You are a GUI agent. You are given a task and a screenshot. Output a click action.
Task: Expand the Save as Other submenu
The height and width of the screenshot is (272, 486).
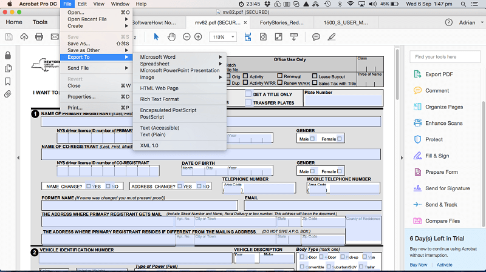97,50
